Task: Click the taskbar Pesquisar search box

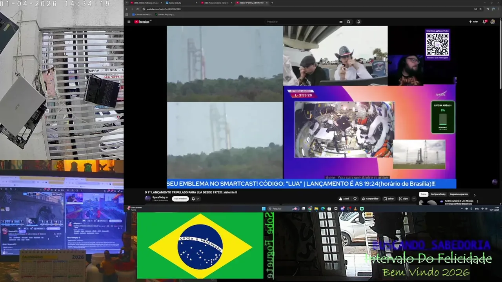Action: pos(284,209)
